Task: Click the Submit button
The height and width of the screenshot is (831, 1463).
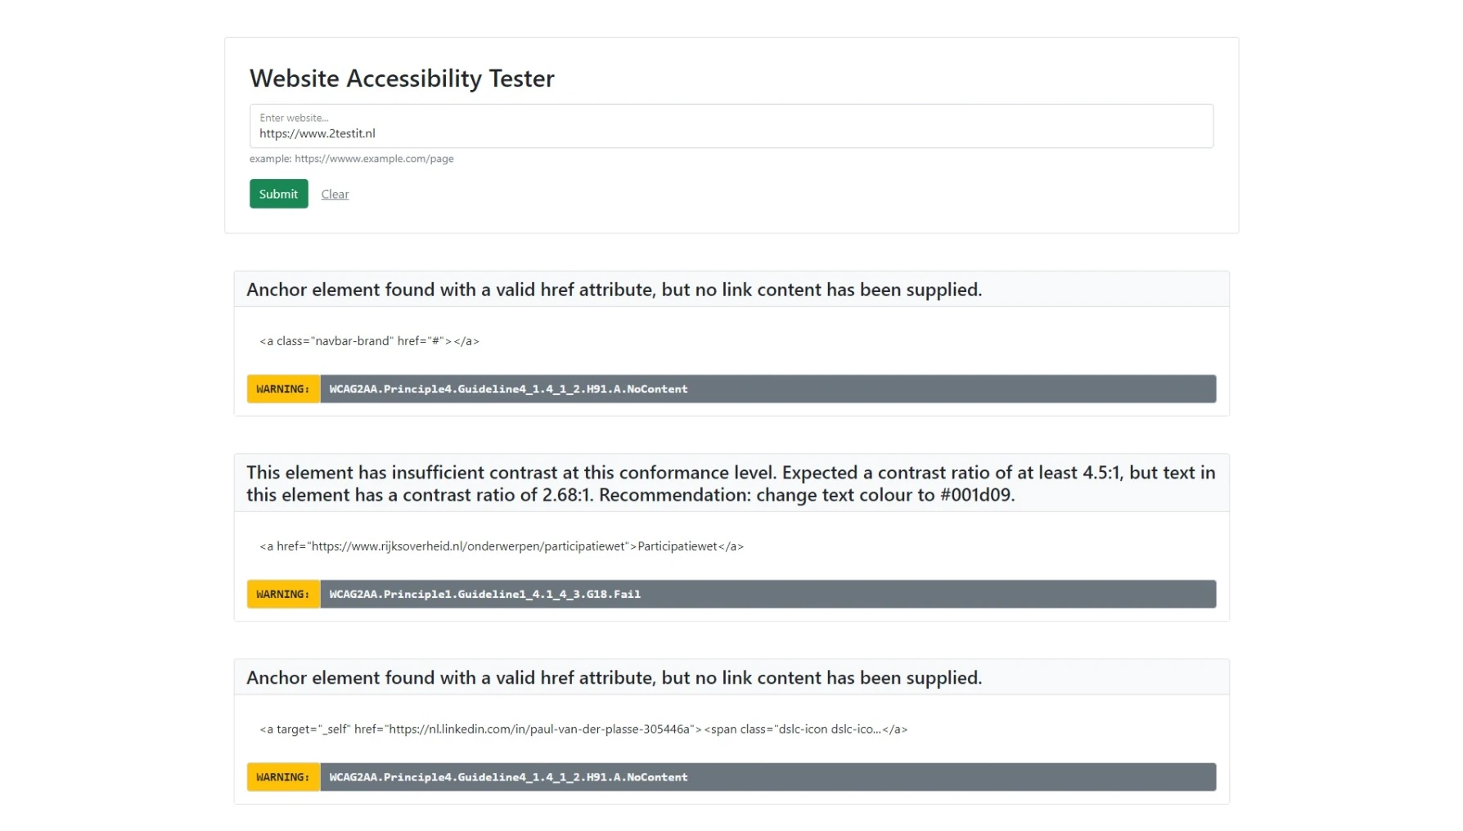Action: pos(278,194)
